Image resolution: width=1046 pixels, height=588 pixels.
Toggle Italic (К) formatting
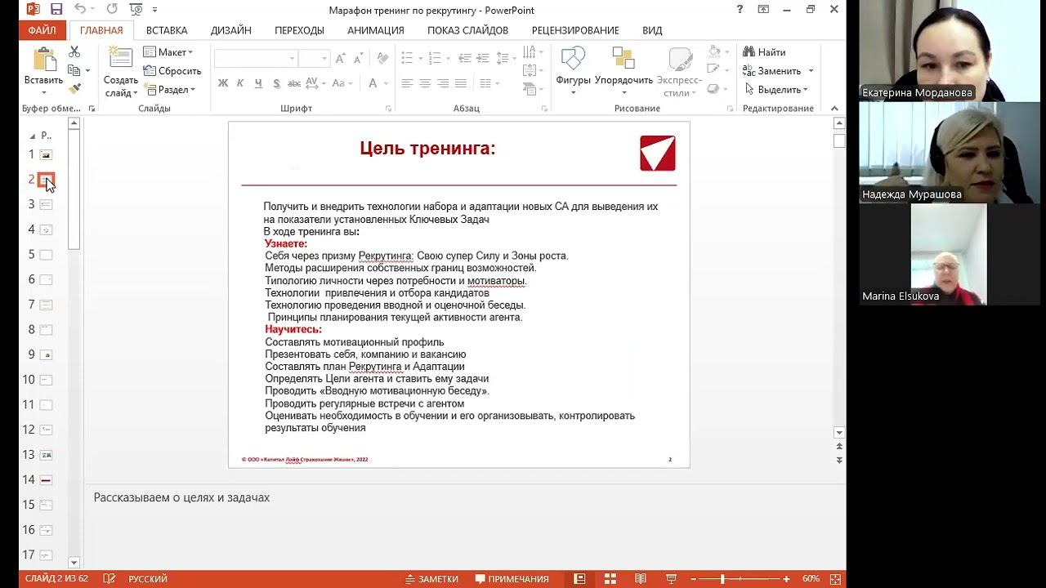click(x=240, y=83)
